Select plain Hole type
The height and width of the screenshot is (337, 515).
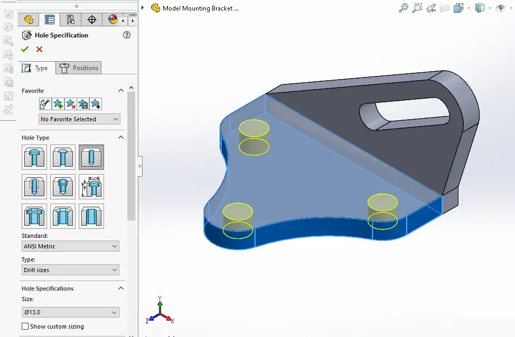(91, 157)
